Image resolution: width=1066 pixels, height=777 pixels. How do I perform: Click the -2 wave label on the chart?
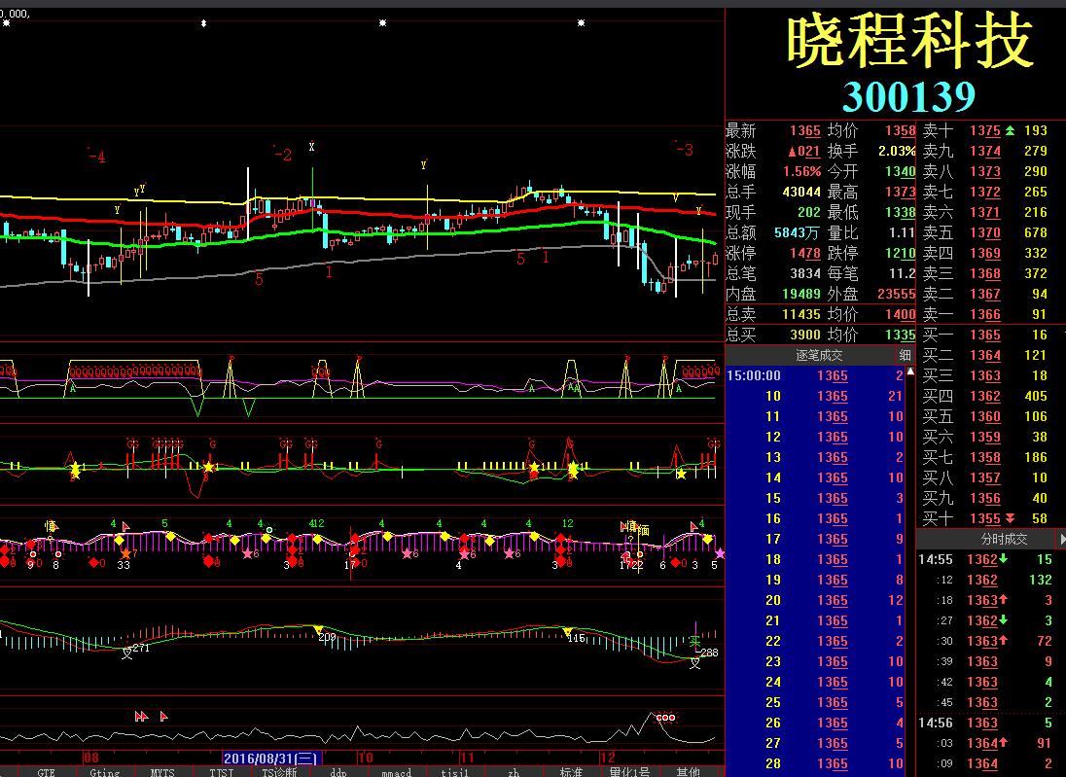click(x=283, y=155)
